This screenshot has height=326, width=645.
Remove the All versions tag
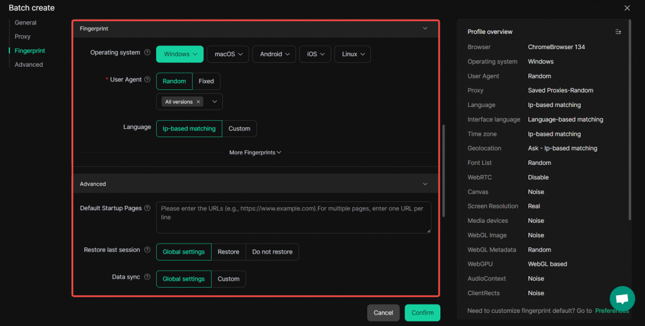pyautogui.click(x=198, y=102)
